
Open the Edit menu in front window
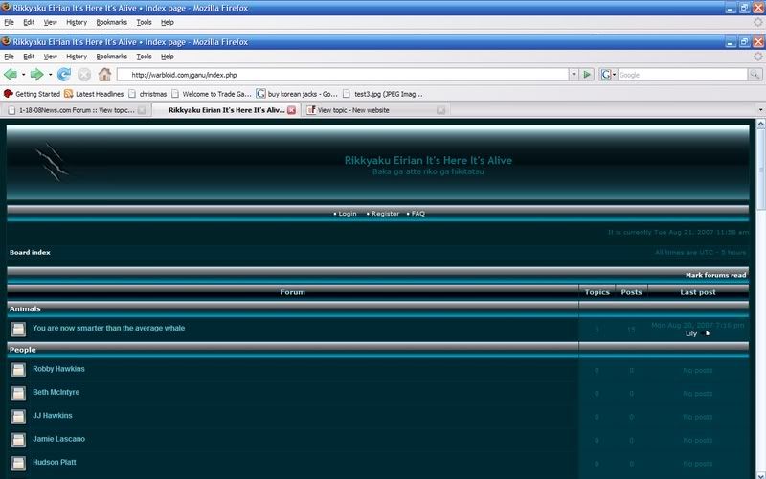29,57
